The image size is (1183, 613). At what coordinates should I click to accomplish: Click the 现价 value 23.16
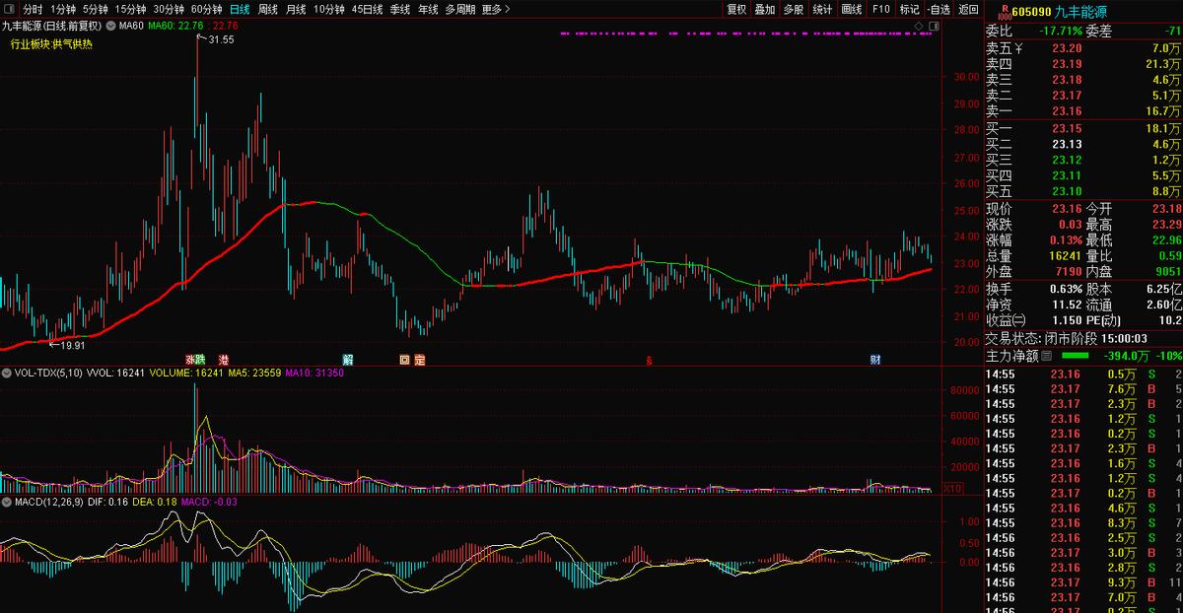point(1067,209)
